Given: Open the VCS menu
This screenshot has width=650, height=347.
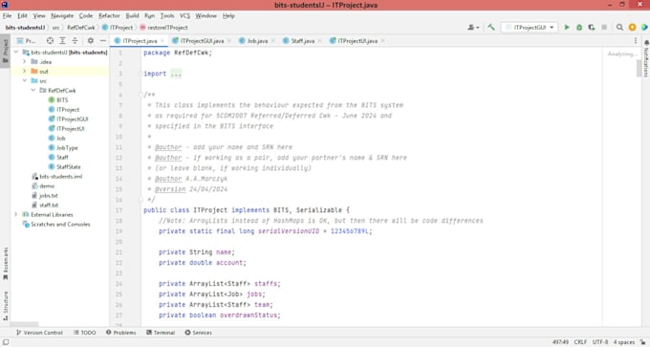Looking at the screenshot, I should [x=184, y=15].
